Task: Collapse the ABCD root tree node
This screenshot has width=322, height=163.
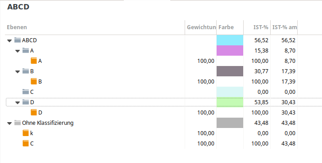Action: (x=9, y=40)
